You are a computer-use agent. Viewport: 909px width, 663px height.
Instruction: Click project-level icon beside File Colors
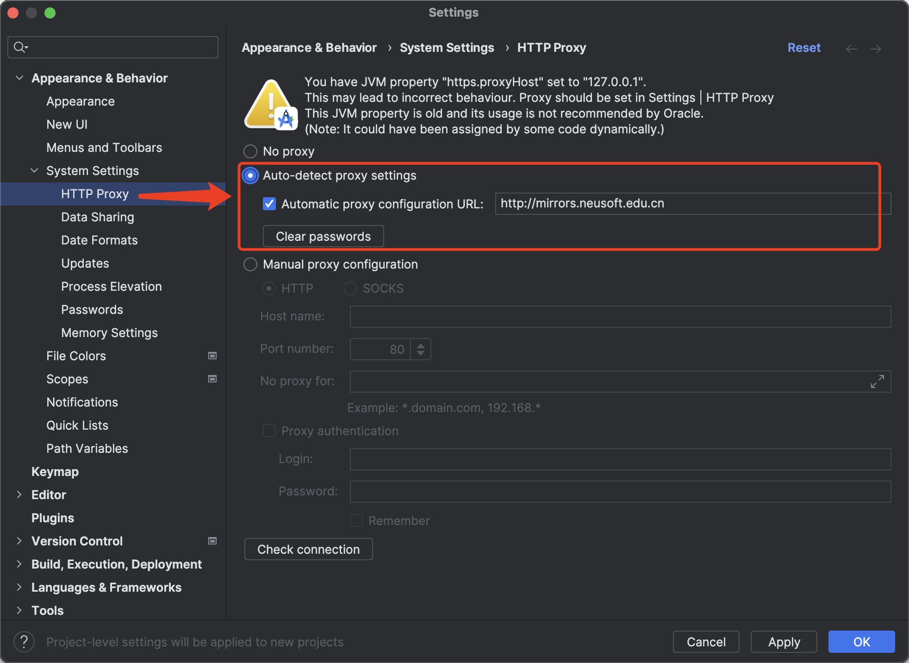pos(212,356)
